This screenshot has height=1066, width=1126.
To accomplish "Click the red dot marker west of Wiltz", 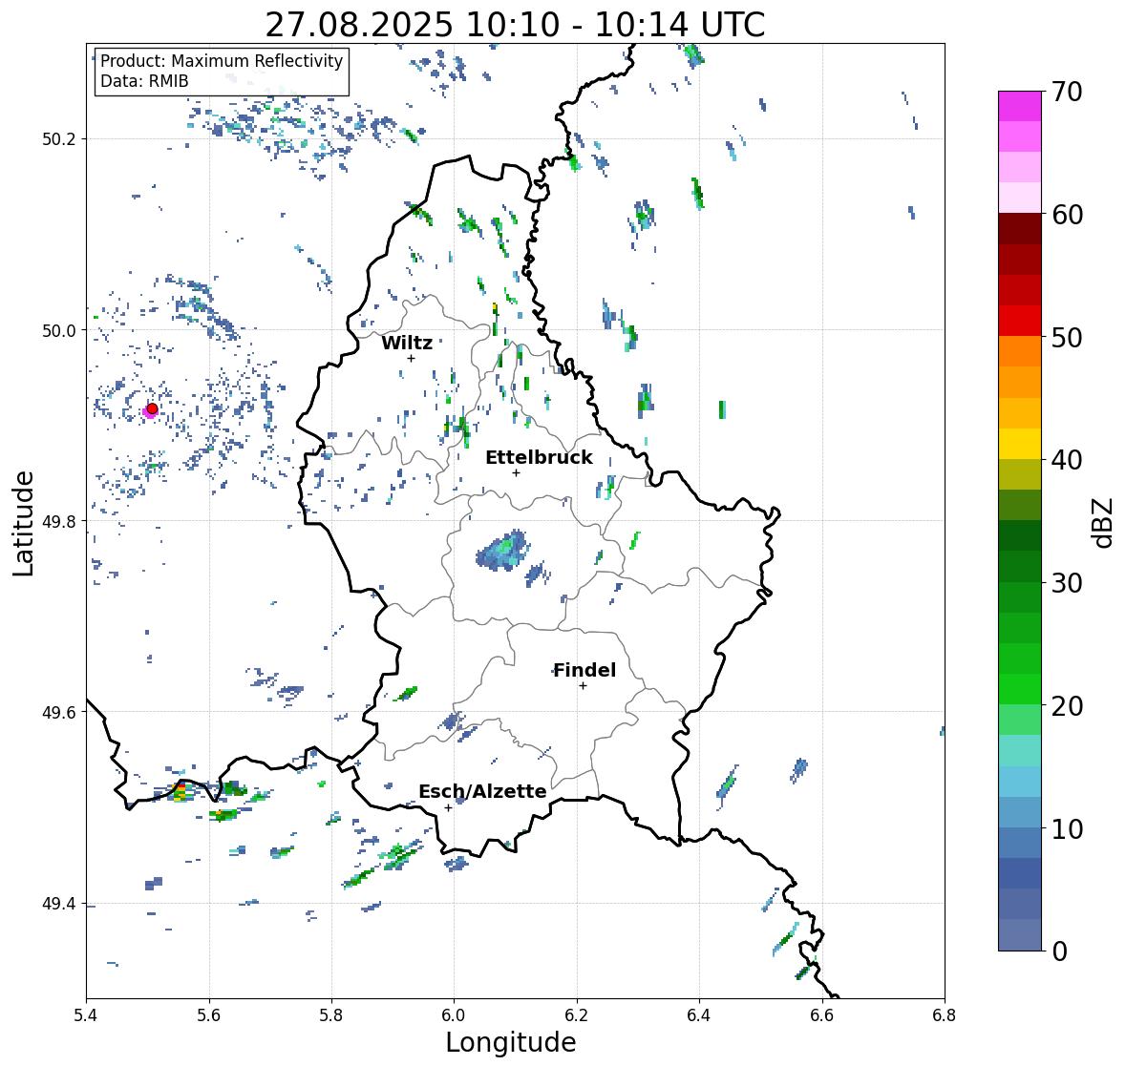I will [x=152, y=408].
